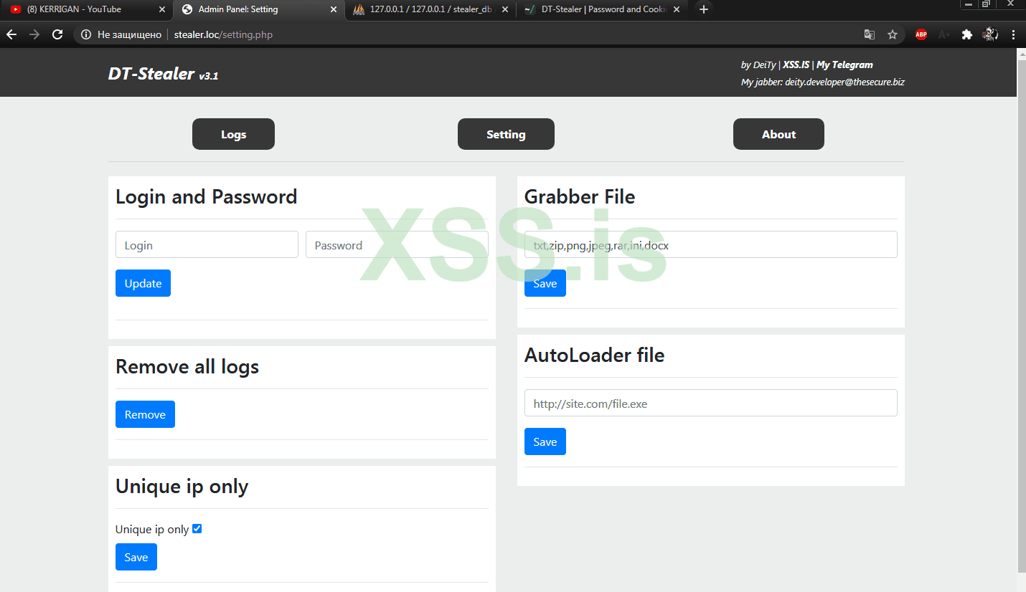Save the AutoLoader file URL
This screenshot has height=592, width=1026.
click(x=545, y=441)
